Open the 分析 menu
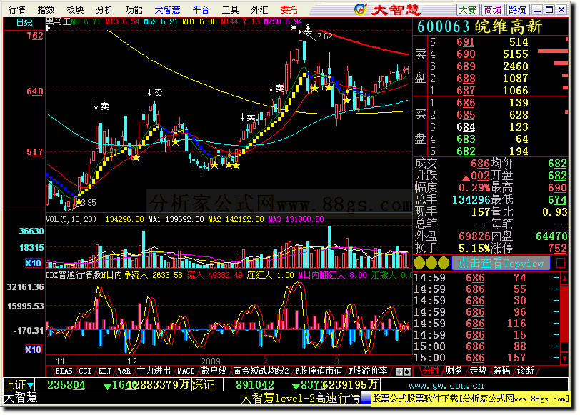This screenshot has width=580, height=415. coord(104,9)
